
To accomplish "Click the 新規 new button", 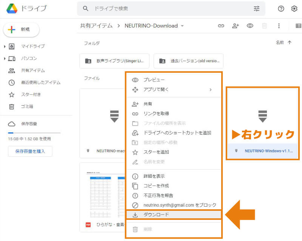I will pyautogui.click(x=21, y=29).
